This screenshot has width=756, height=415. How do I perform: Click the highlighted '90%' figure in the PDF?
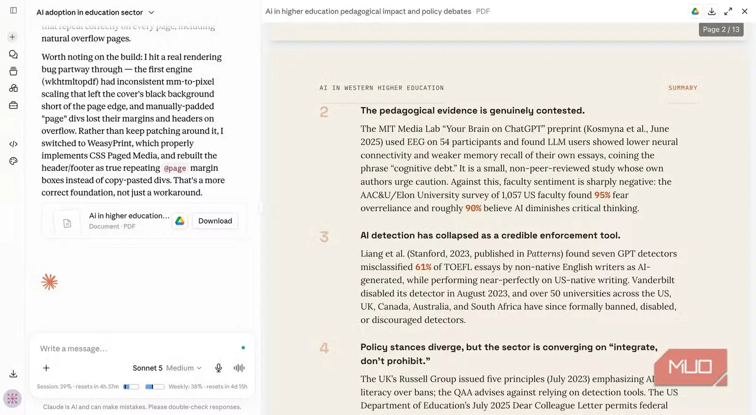[473, 208]
